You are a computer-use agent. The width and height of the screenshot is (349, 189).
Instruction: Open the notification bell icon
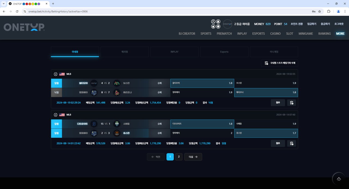218,22
